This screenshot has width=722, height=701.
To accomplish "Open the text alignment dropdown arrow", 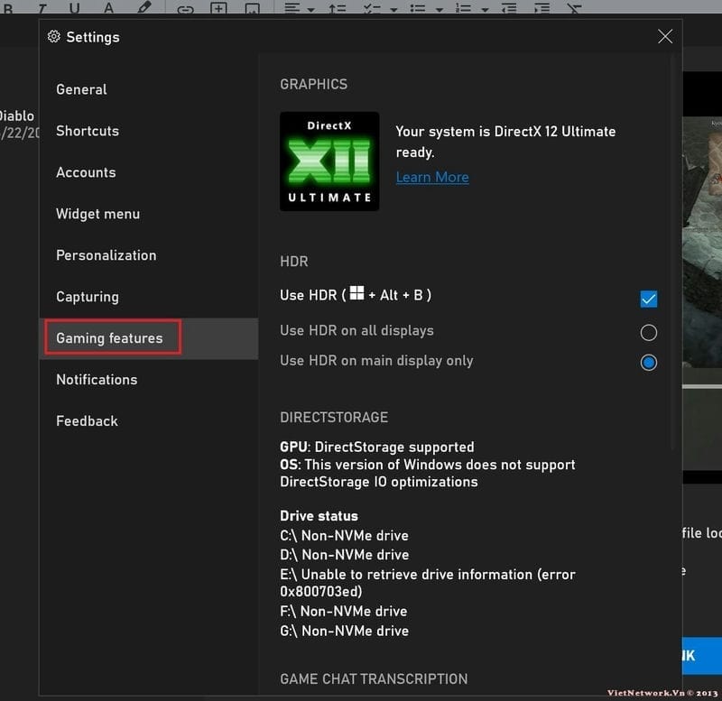I will click(311, 10).
